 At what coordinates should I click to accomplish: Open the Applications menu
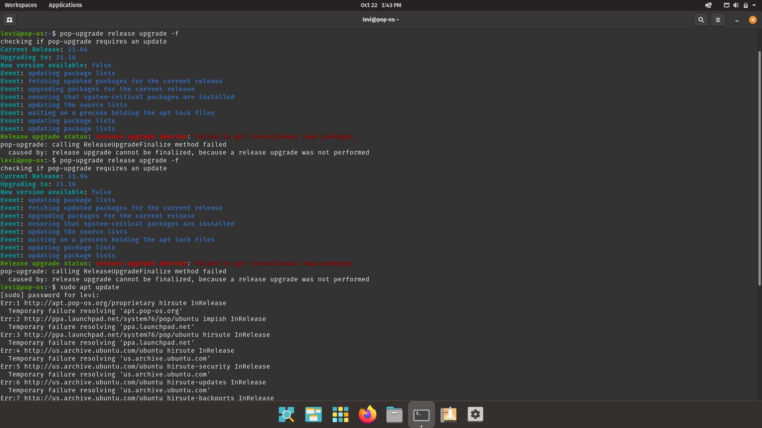click(65, 5)
